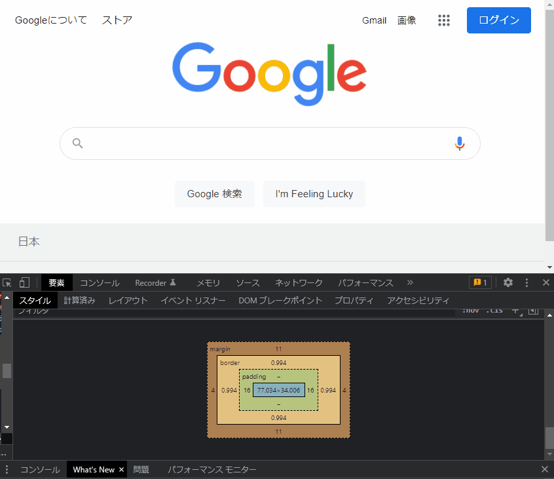
Task: Click the styles pane scrollbar up arrow
Action: click(549, 315)
